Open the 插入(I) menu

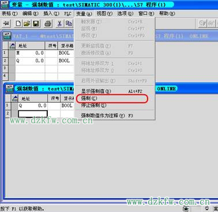click(51, 13)
